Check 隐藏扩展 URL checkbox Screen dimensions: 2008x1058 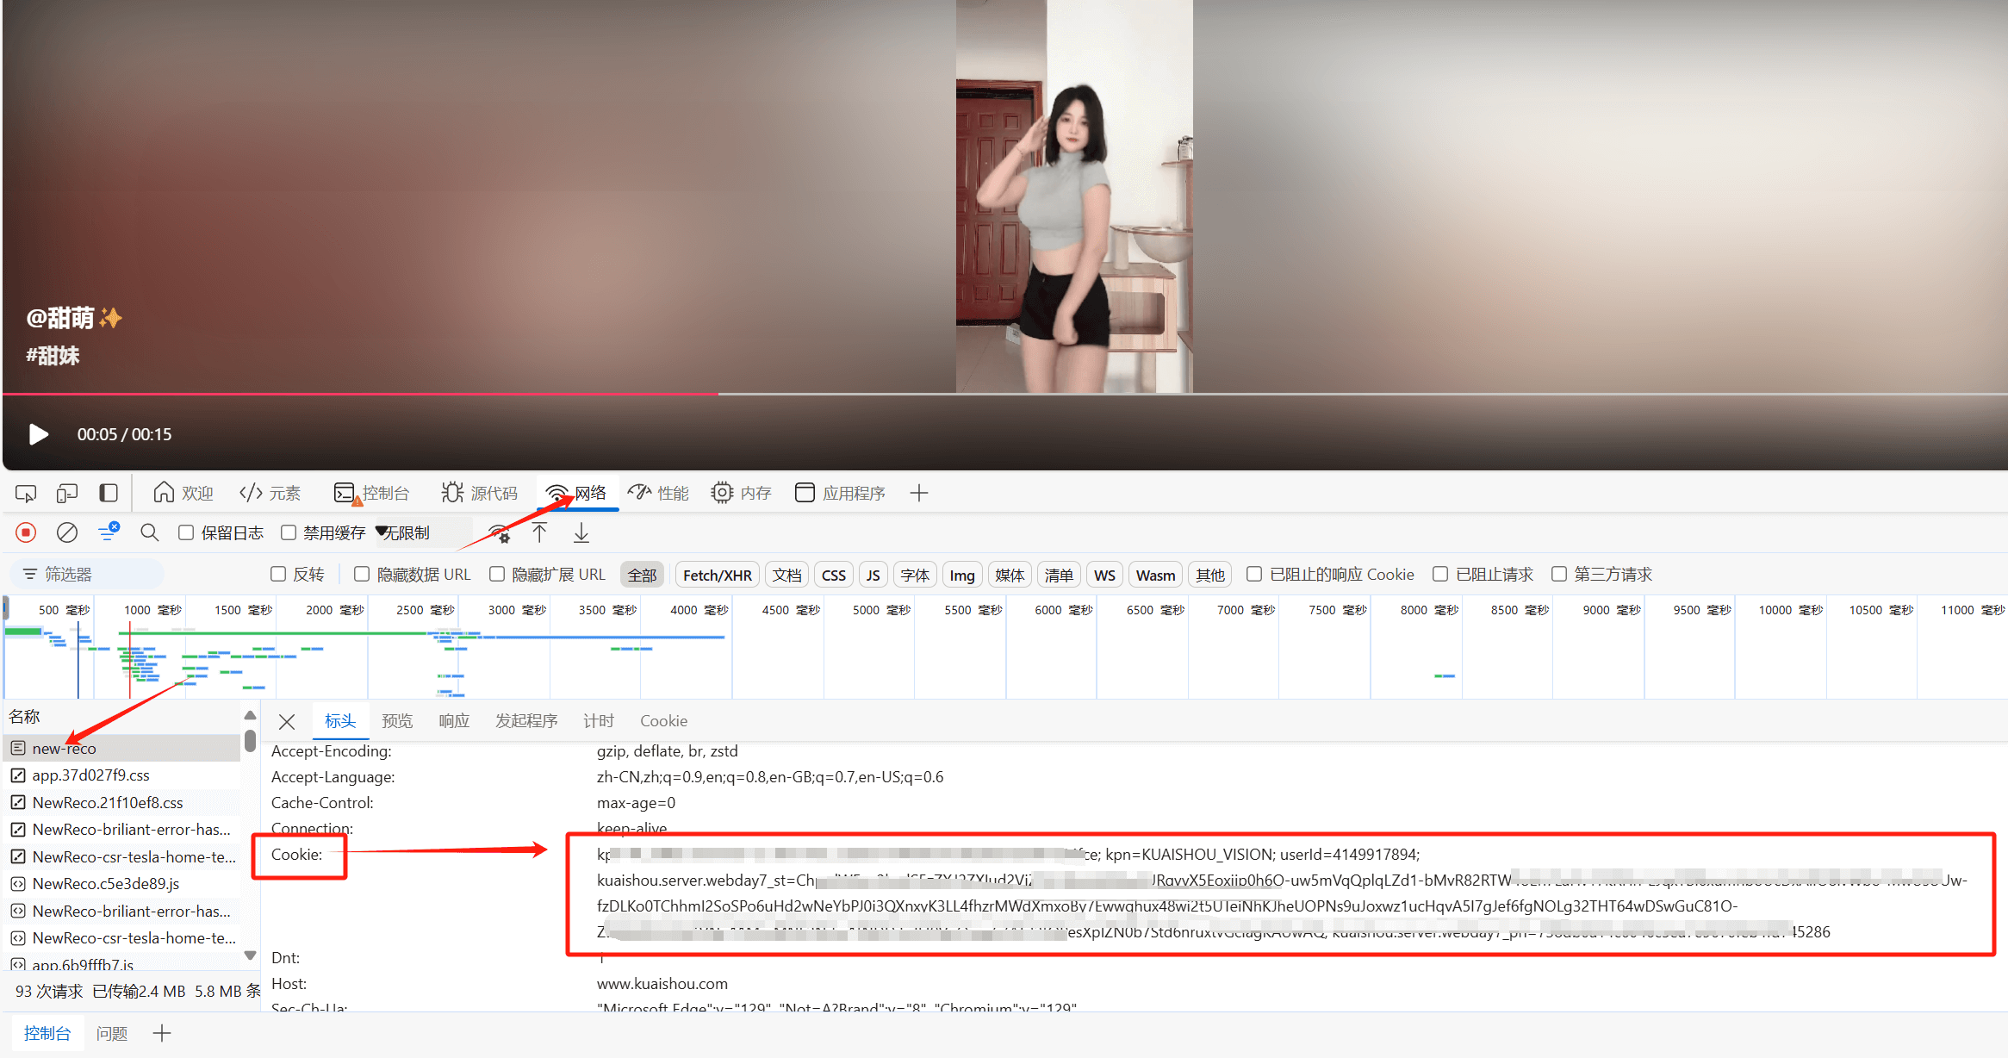coord(497,574)
